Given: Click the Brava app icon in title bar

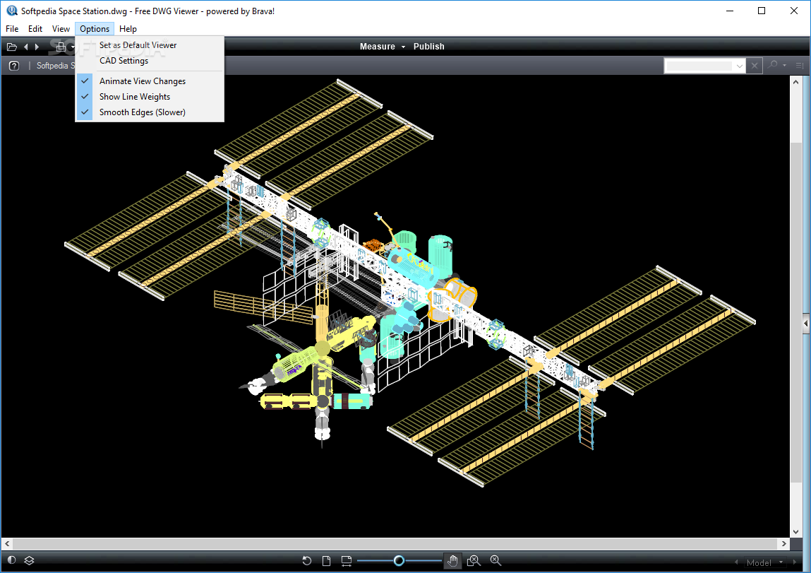Looking at the screenshot, I should click(x=12, y=11).
